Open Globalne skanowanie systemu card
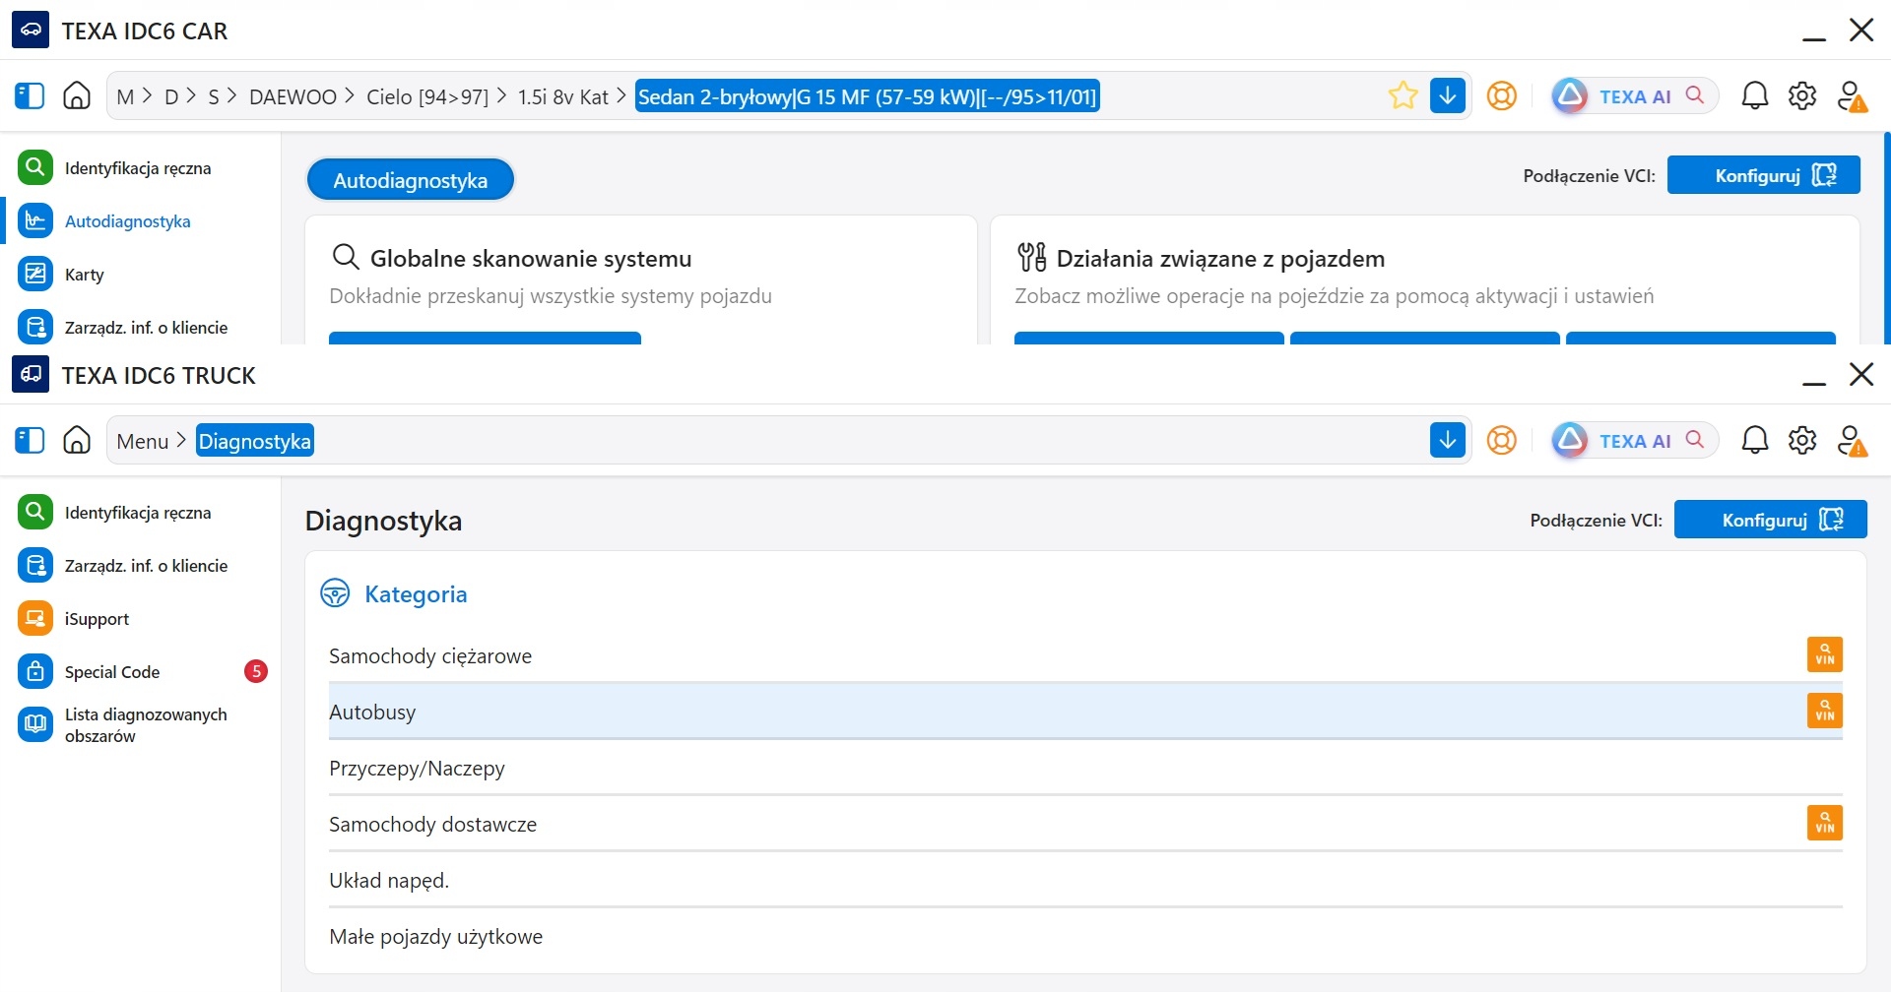The height and width of the screenshot is (992, 1891). point(641,280)
